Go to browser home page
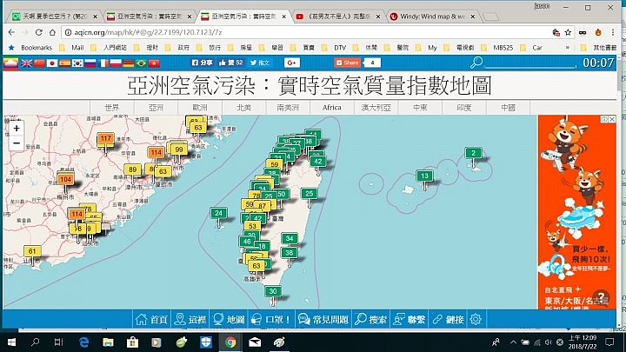The width and height of the screenshot is (626, 352). [52, 32]
